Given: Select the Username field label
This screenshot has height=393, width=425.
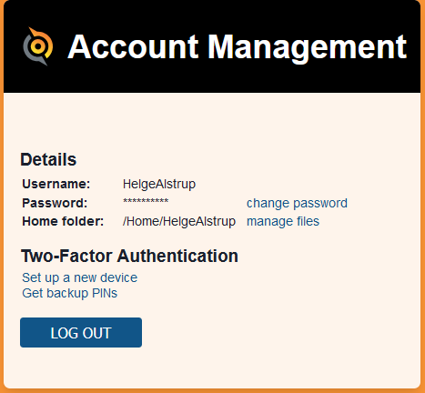Looking at the screenshot, I should click(x=56, y=184).
